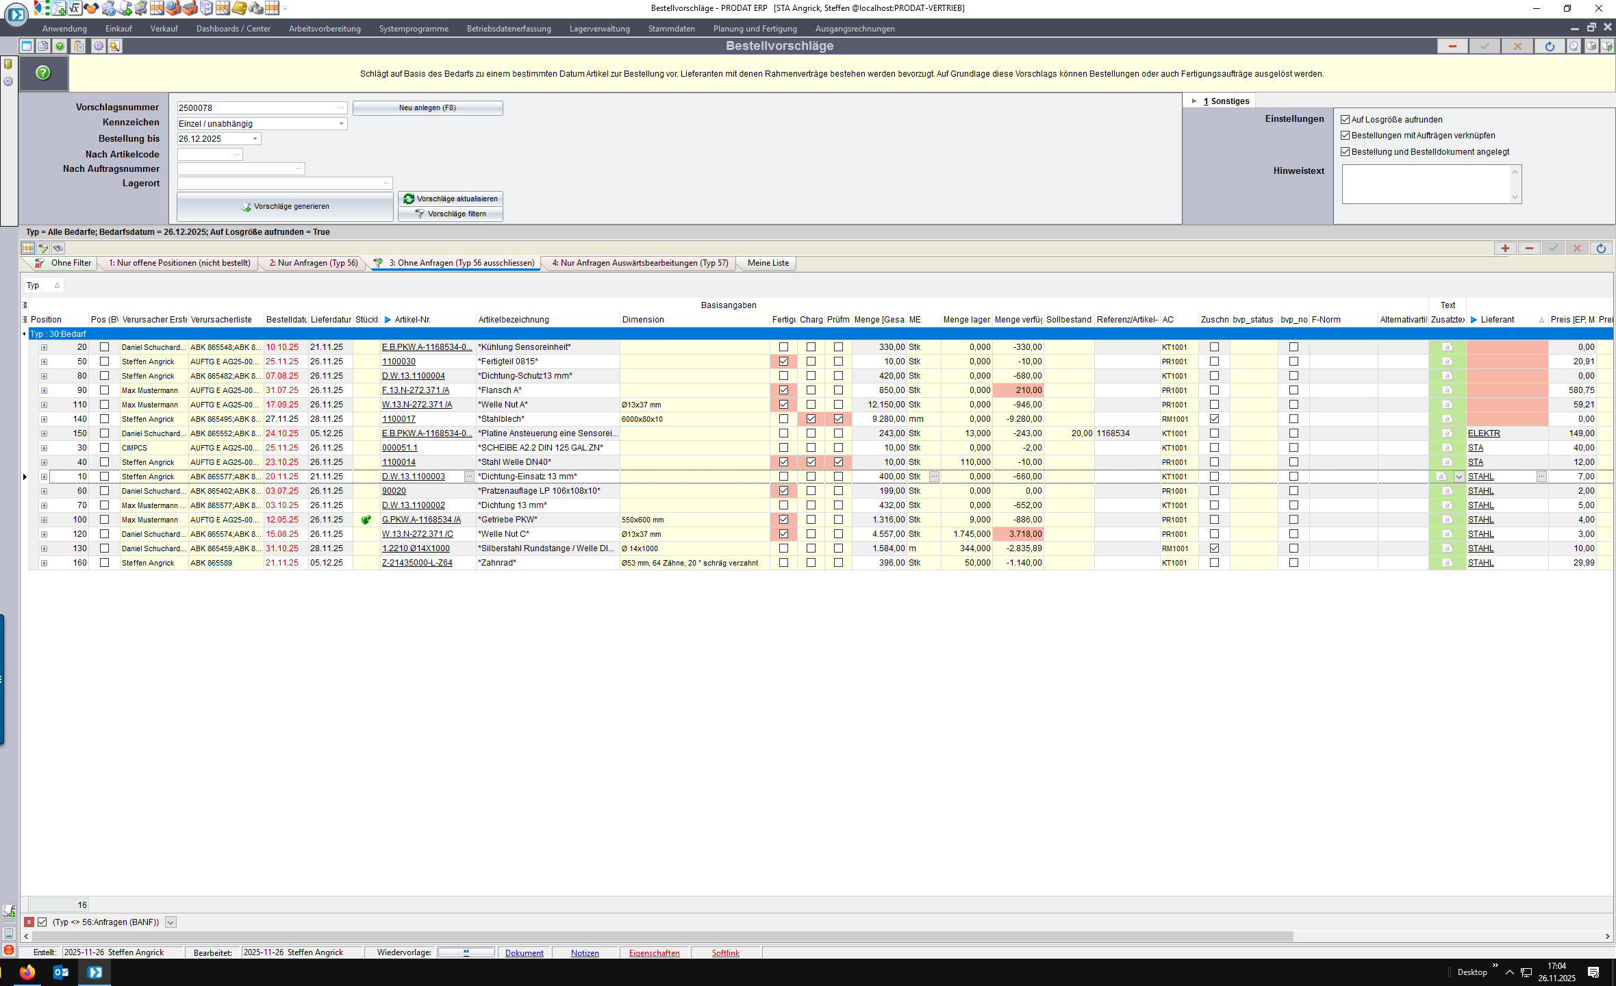Open Firefox from the taskbar

pyautogui.click(x=27, y=972)
